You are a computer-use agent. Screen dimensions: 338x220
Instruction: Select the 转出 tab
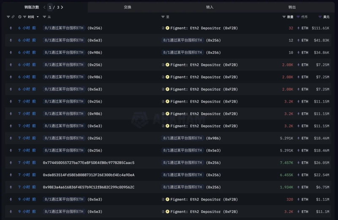click(x=292, y=7)
